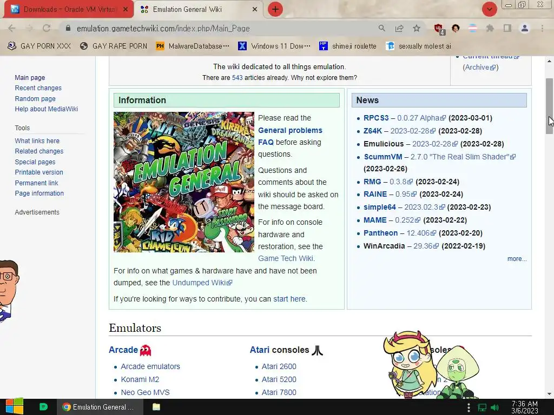554x415 pixels.
Task: Open a new tab with the plus button
Action: click(275, 9)
